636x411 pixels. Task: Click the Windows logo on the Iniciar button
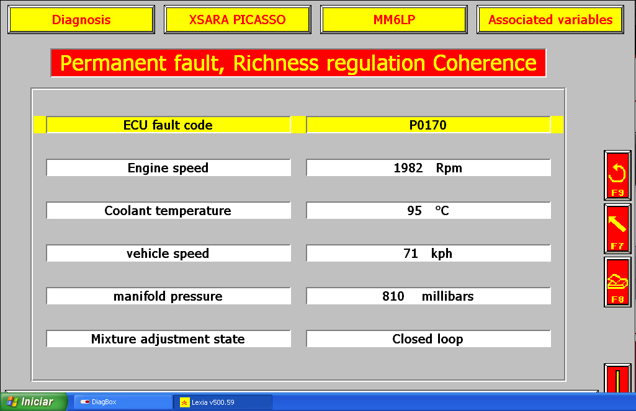[11, 402]
